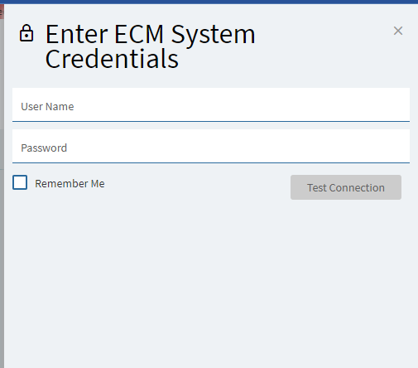The image size is (418, 368).
Task: Click the blue underline beneath Password
Action: (x=211, y=162)
